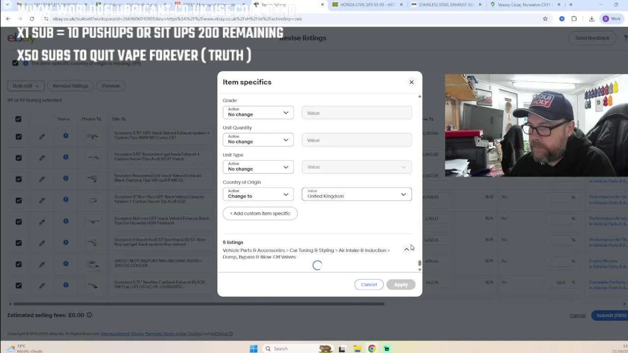The width and height of the screenshot is (628, 353).
Task: Uncheck the Hyundai i30N Fastback listing
Action: point(18,222)
